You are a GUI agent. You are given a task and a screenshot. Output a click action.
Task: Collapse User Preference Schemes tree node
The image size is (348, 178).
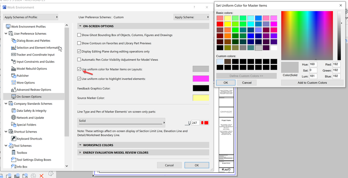[6, 34]
